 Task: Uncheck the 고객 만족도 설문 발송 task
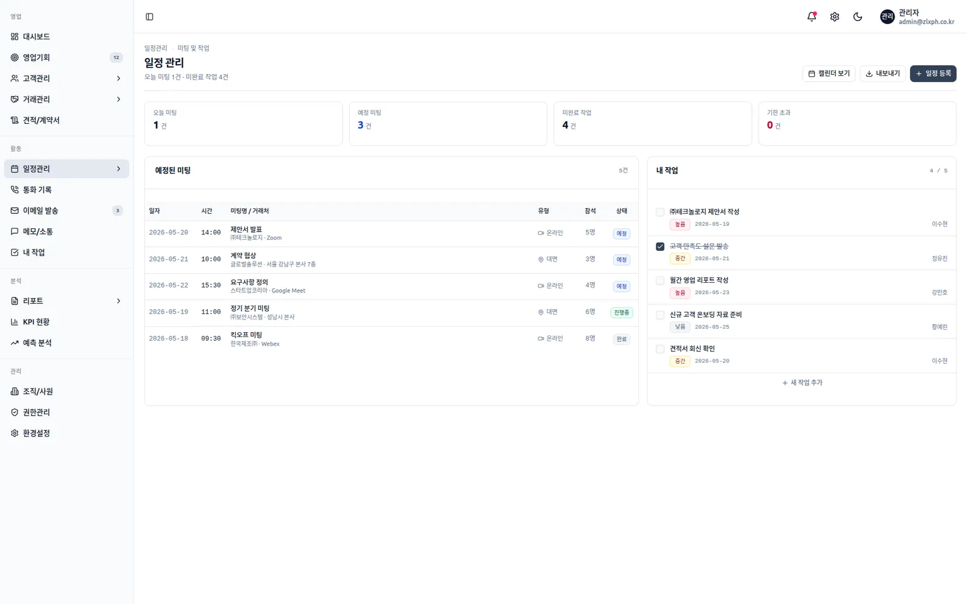(660, 246)
